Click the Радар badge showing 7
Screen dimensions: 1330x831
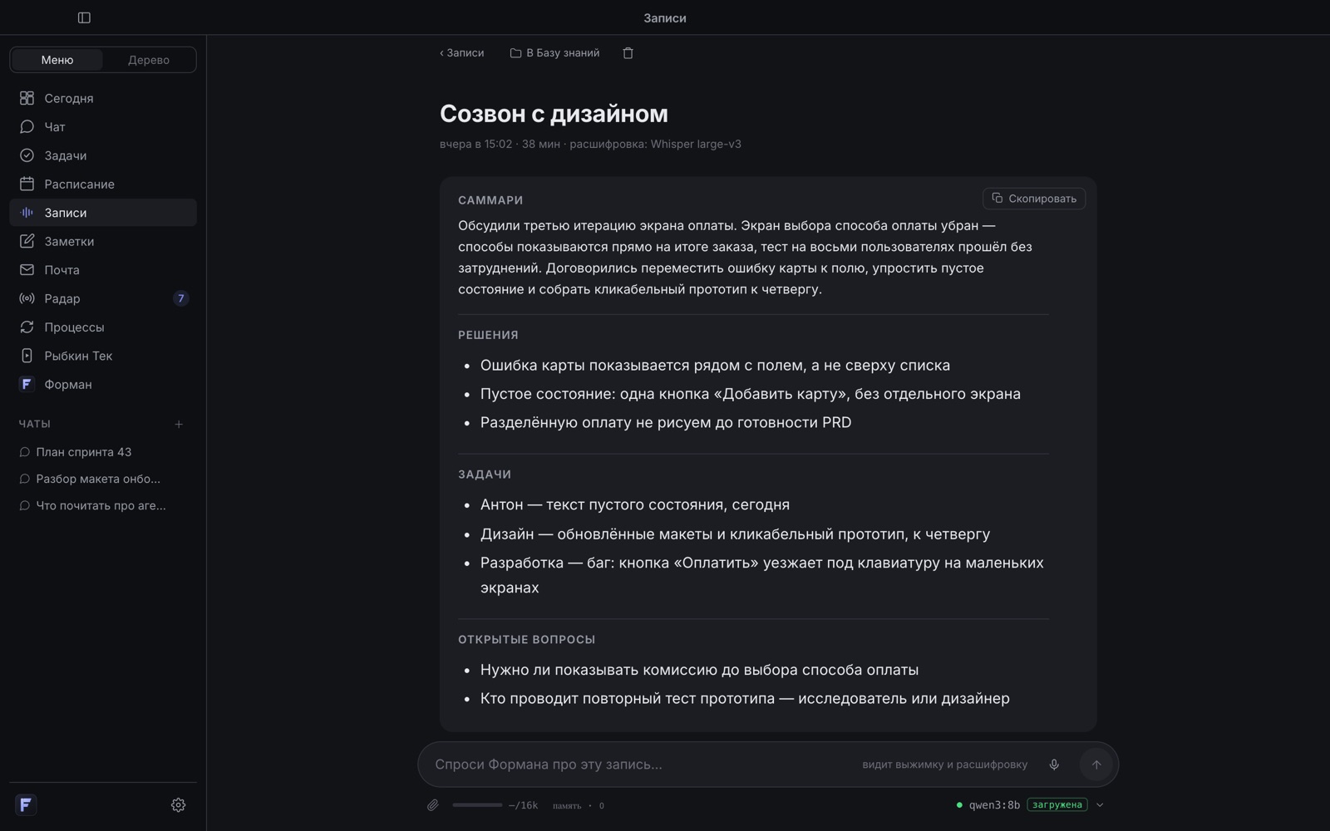coord(180,298)
